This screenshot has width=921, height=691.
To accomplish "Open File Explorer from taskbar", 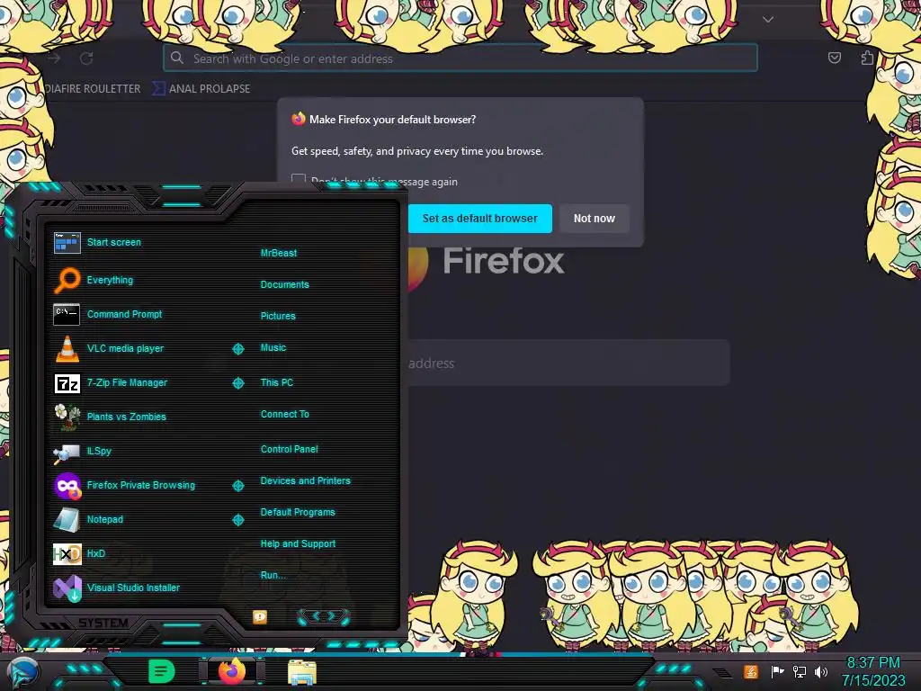I will point(302,672).
